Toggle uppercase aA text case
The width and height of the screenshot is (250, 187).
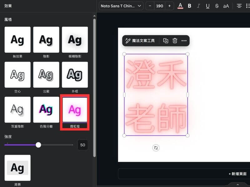tap(226, 6)
